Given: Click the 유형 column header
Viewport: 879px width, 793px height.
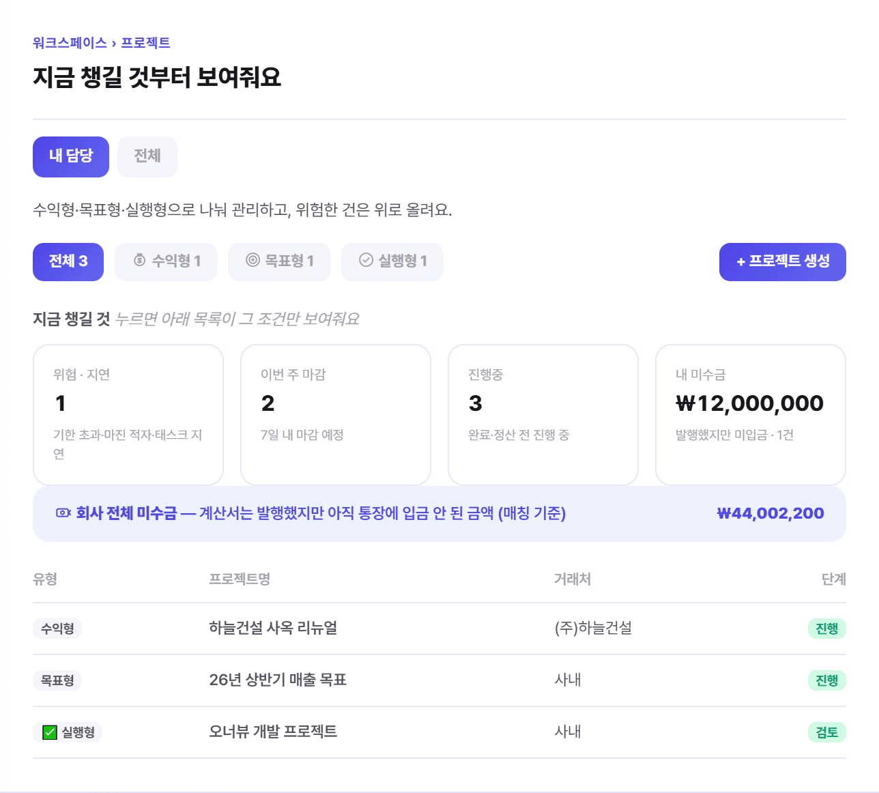Looking at the screenshot, I should tap(45, 579).
